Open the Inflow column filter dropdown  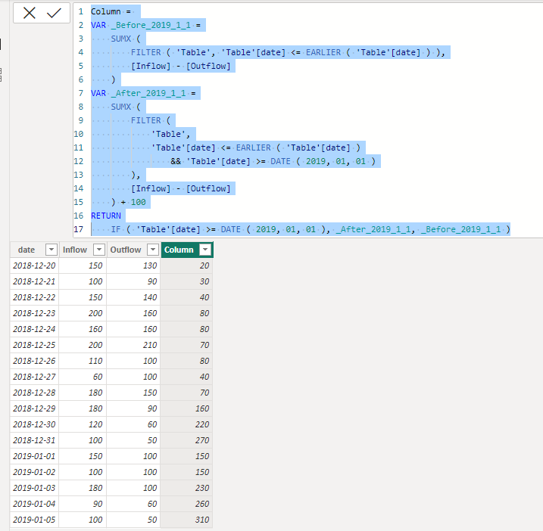coord(99,250)
